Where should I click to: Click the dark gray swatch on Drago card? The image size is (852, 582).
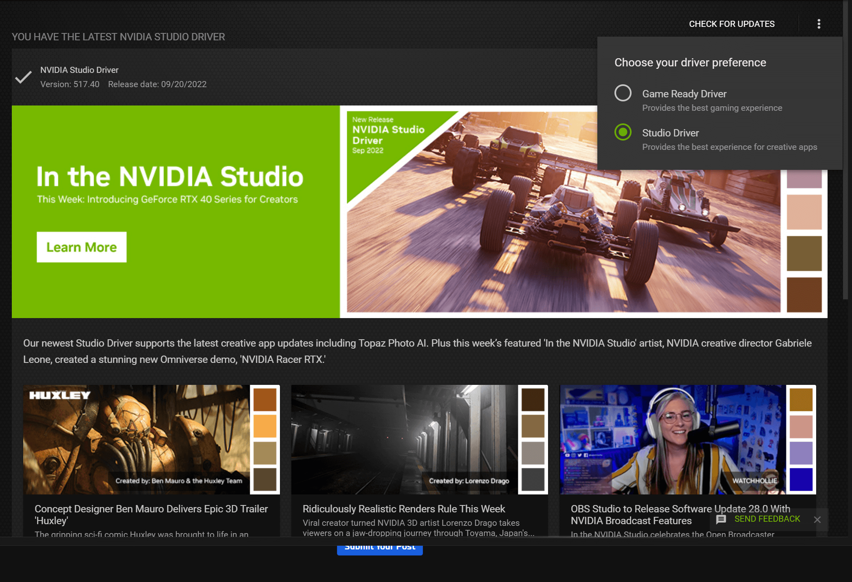point(533,479)
